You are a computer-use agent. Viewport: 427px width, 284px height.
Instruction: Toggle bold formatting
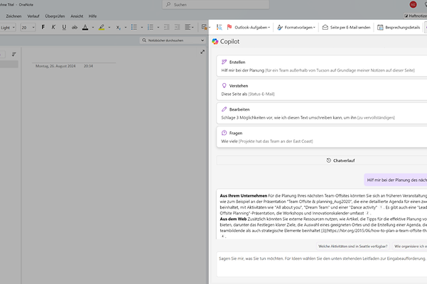click(43, 28)
